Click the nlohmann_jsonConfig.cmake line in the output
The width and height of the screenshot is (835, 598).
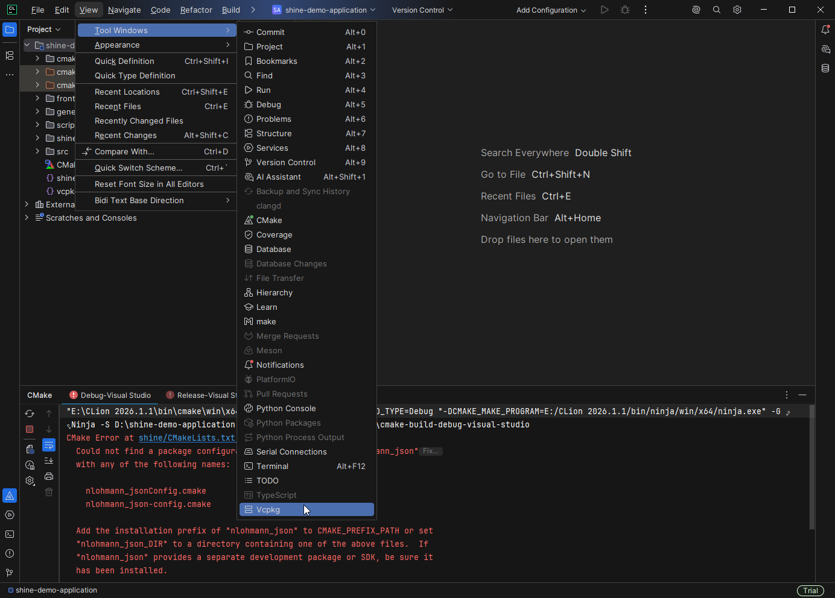click(x=146, y=491)
